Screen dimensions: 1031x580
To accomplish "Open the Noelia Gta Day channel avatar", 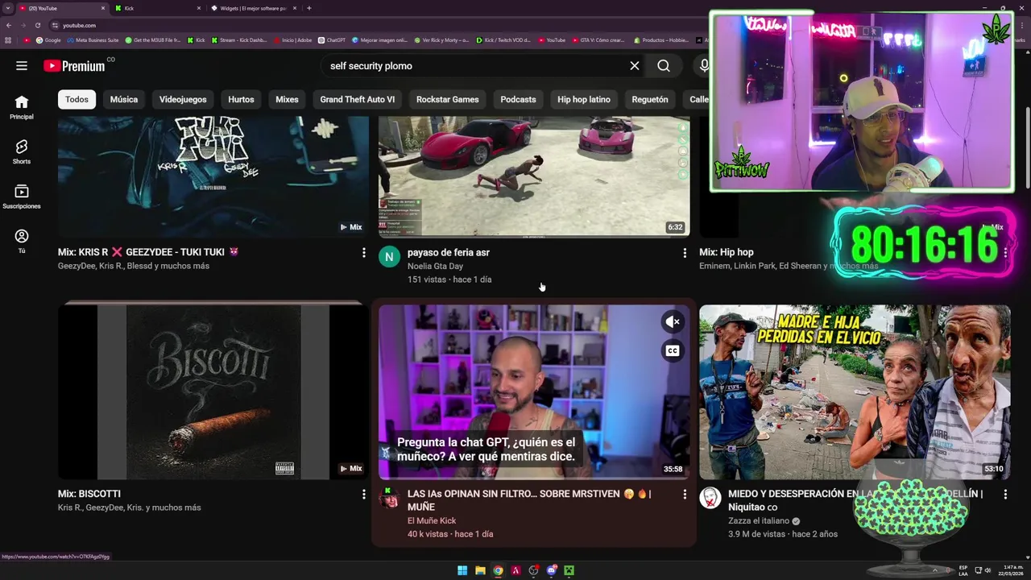I will point(389,256).
